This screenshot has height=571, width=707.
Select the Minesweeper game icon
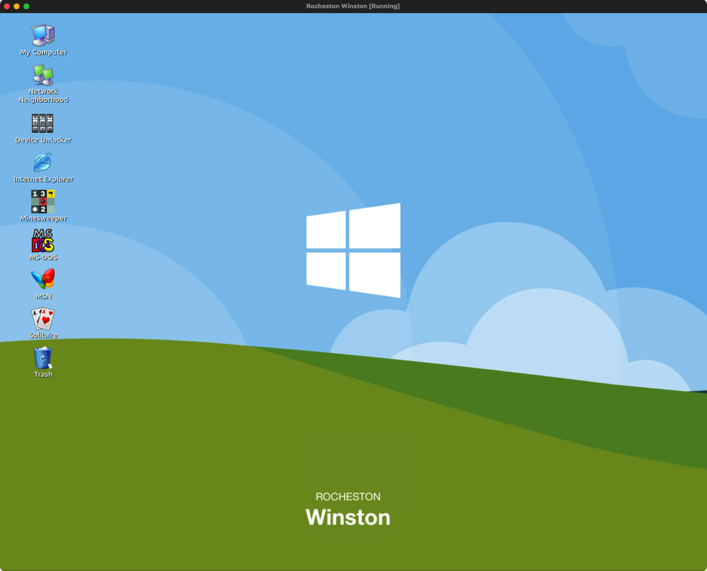coord(43,201)
